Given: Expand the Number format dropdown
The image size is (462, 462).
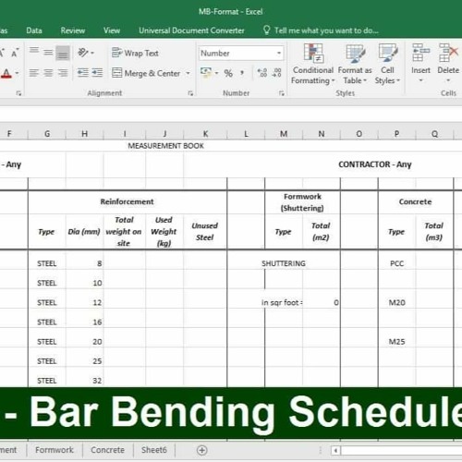Looking at the screenshot, I should [279, 54].
